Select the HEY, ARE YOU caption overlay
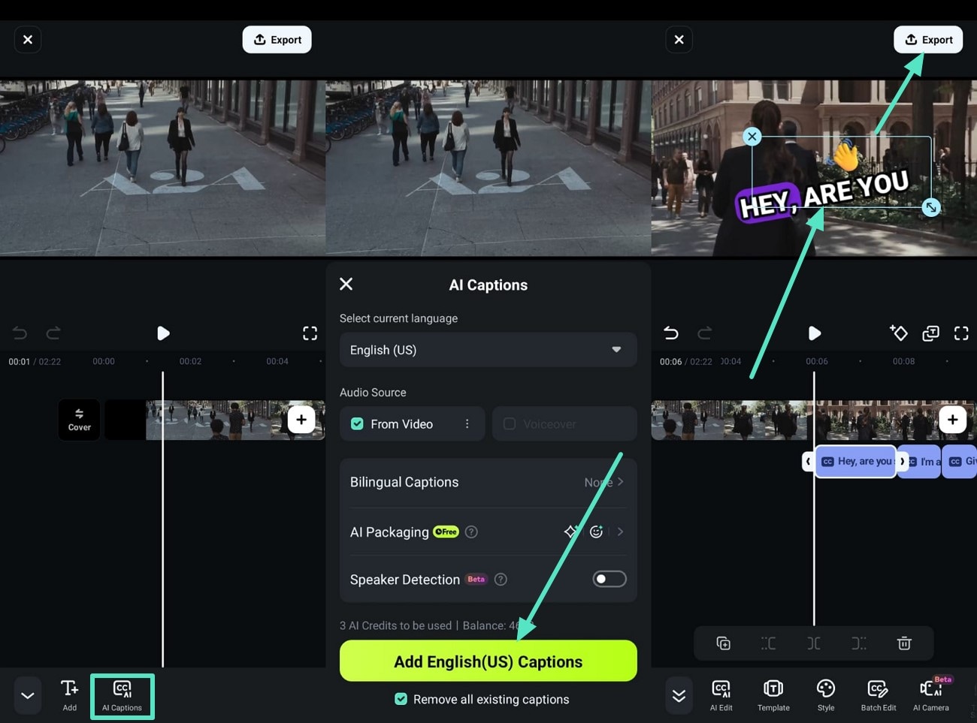 (824, 194)
